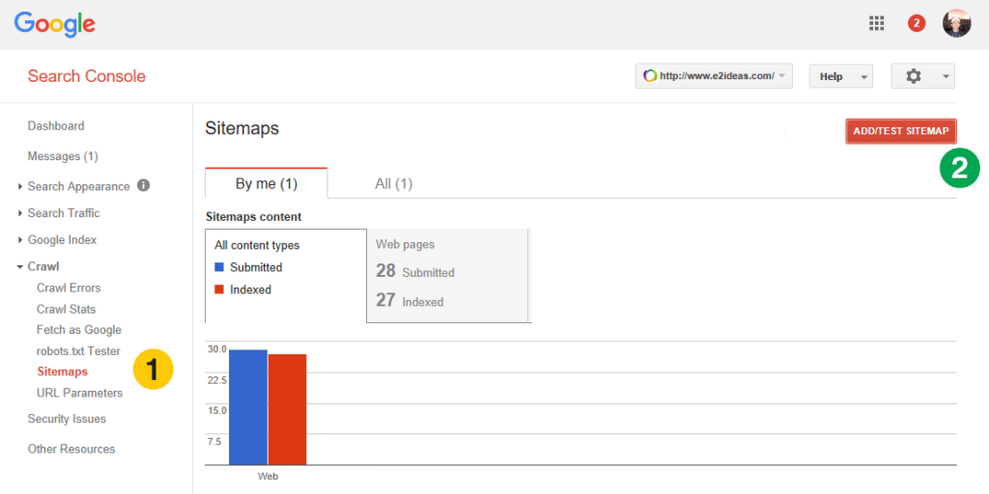
Task: Click the red Indexed bar in chart
Action: point(287,409)
